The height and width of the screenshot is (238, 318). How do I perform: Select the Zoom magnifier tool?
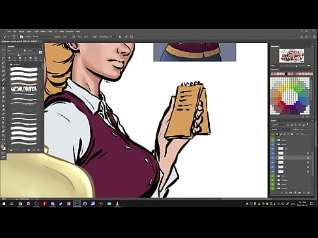click(3, 135)
